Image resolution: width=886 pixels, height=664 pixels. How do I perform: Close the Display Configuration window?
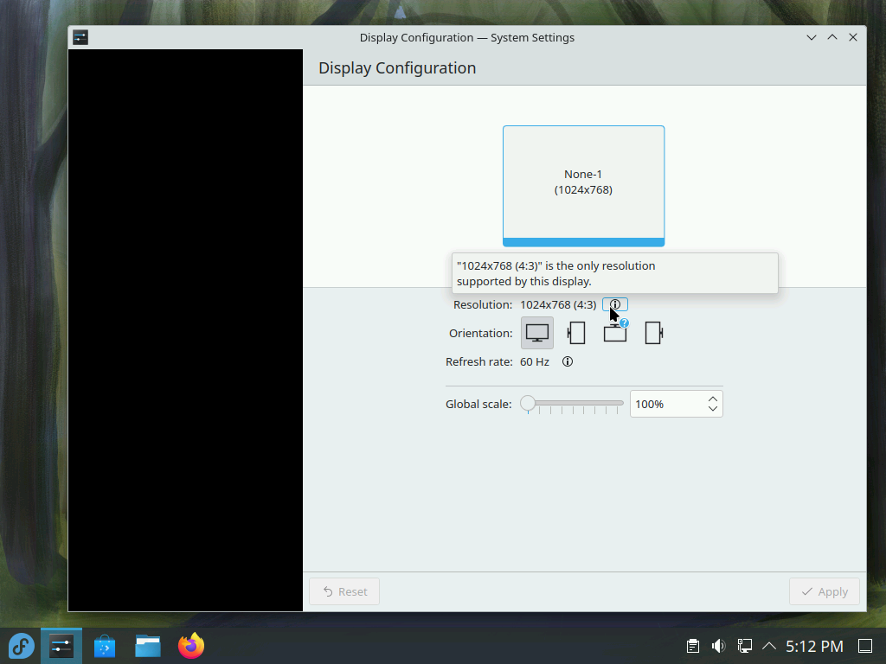point(853,37)
